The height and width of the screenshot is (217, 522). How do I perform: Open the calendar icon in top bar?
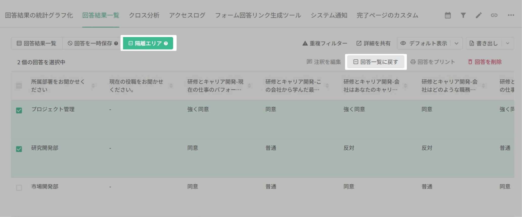448,15
